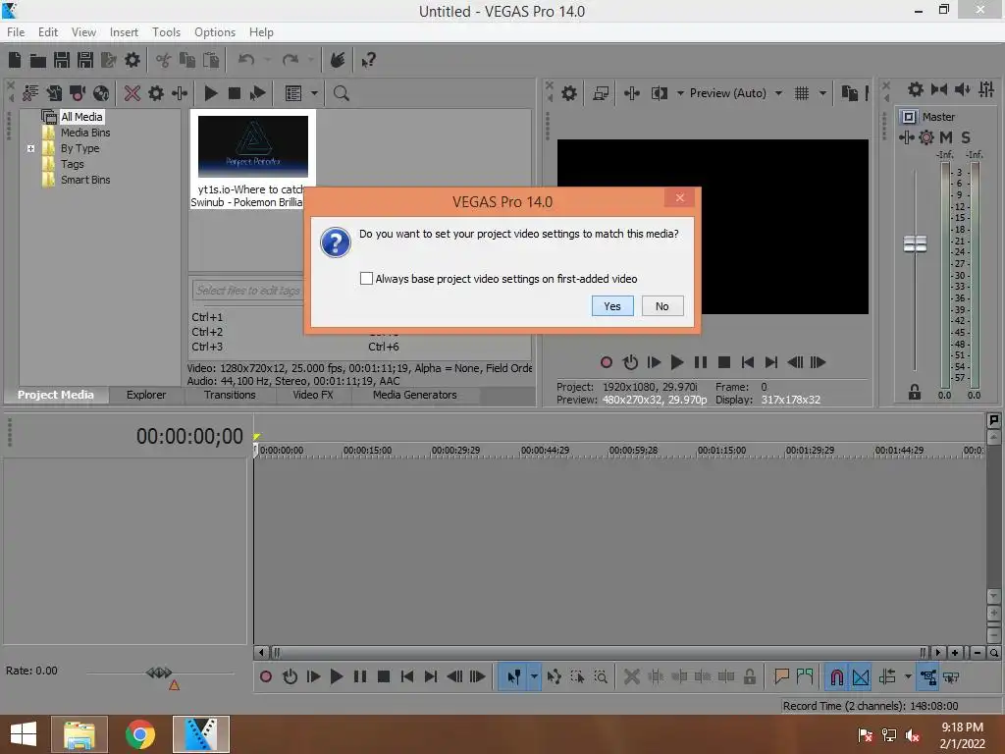Click the external monitor preview icon

[601, 93]
